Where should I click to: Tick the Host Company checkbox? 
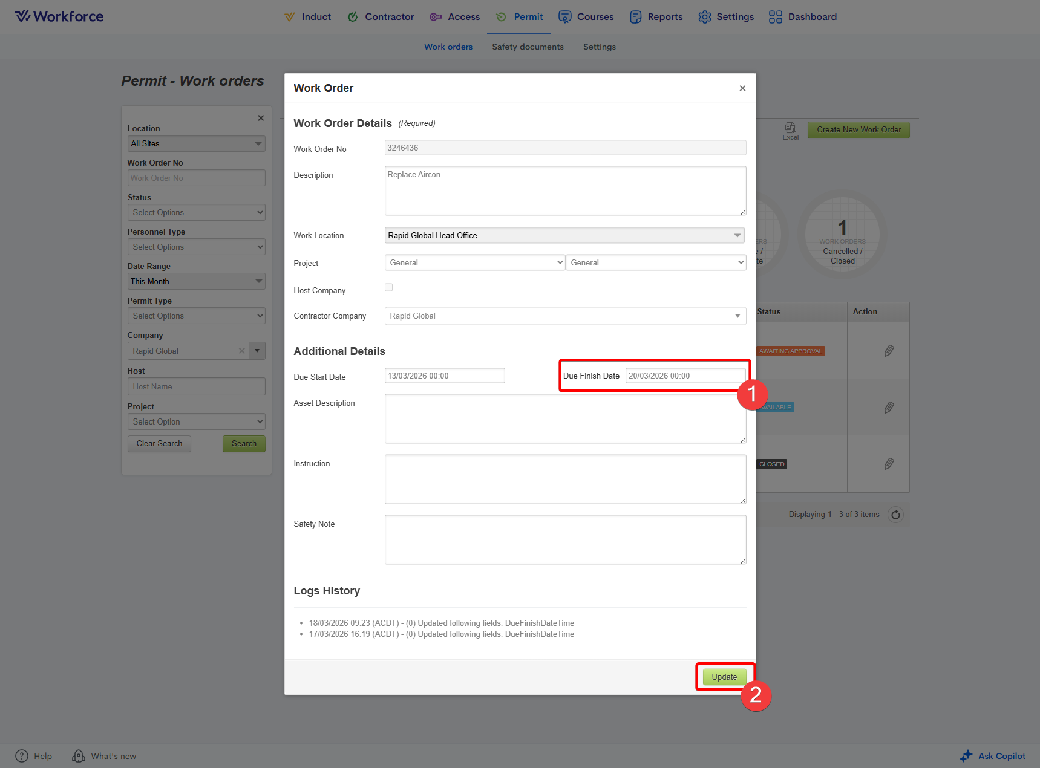pyautogui.click(x=389, y=287)
